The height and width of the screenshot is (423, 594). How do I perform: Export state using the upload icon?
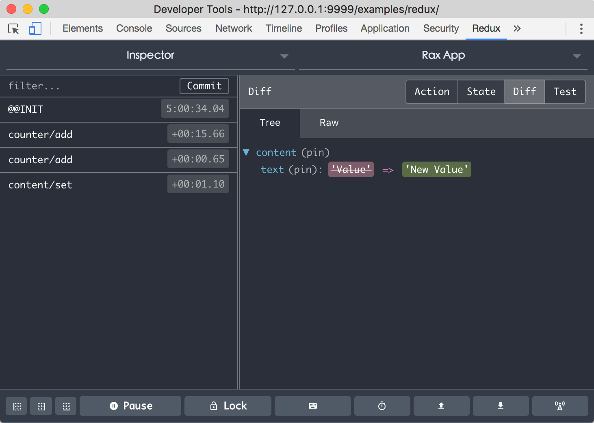click(441, 406)
